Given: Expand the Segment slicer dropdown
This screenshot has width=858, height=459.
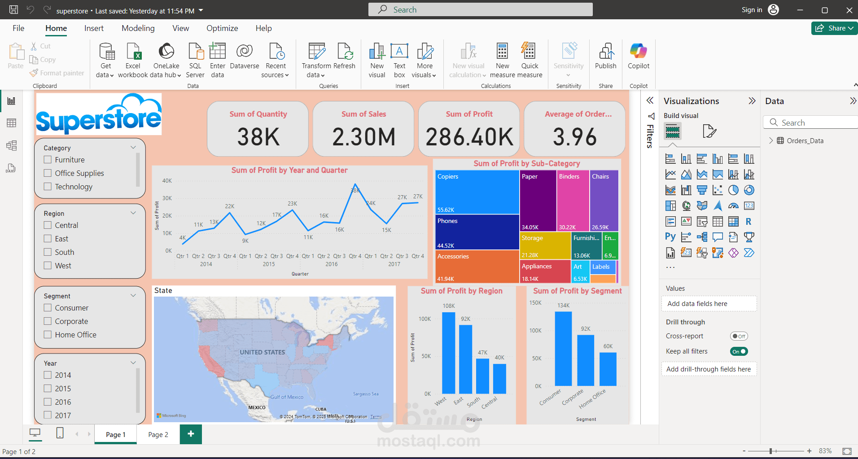Looking at the screenshot, I should [x=133, y=296].
